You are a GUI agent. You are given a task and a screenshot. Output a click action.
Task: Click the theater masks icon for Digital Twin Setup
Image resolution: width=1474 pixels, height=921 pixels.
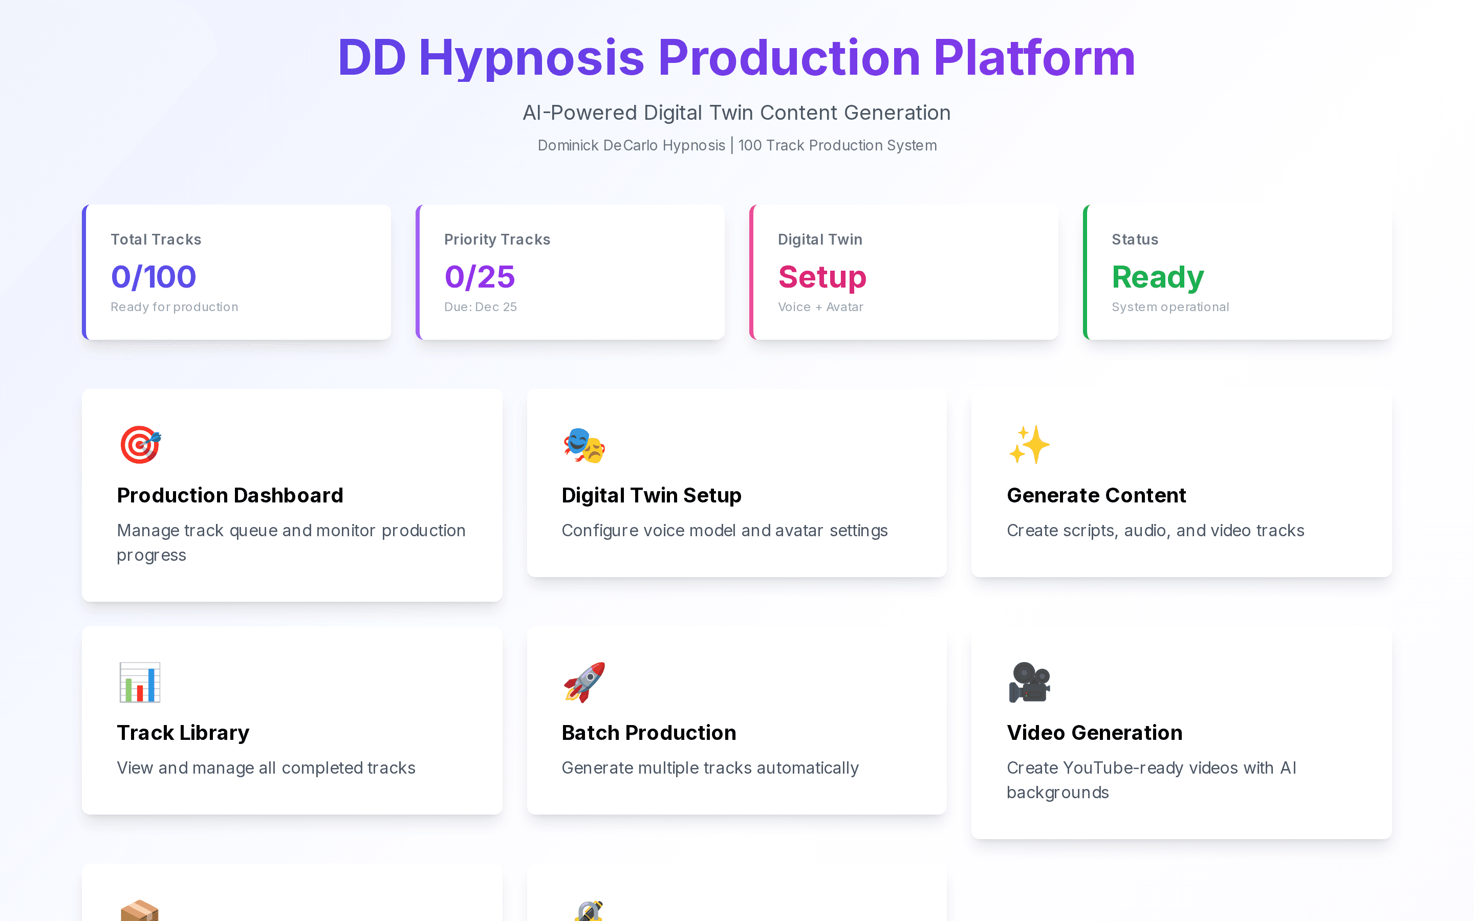click(x=584, y=445)
